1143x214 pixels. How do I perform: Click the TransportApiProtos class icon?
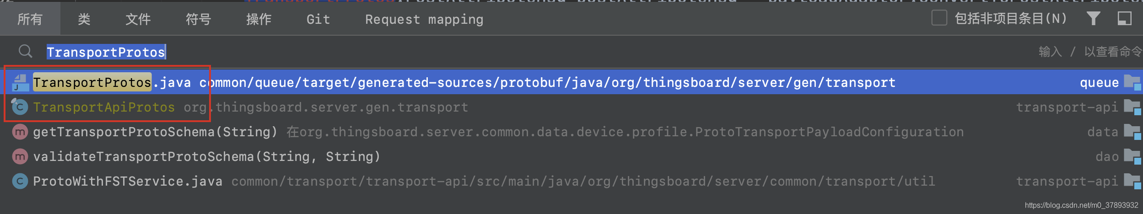click(19, 107)
